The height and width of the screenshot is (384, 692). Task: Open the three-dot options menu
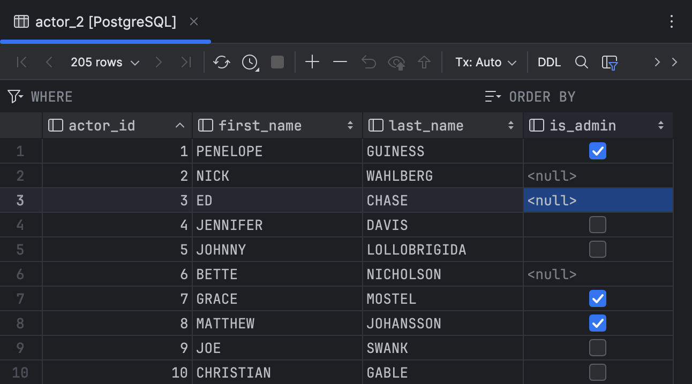coord(672,21)
